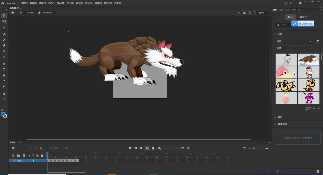Toggle the timeline loop playback button
Screen dimensions: 323x175
coord(182,148)
